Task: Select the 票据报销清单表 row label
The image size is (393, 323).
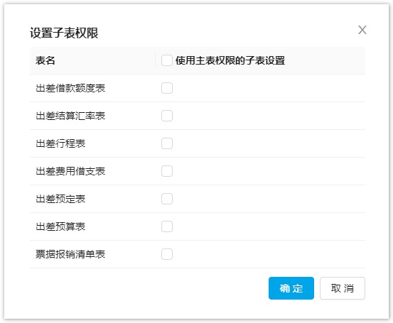Action: click(70, 254)
